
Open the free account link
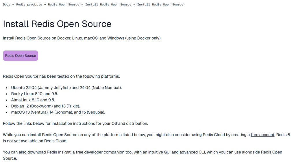point(262,135)
